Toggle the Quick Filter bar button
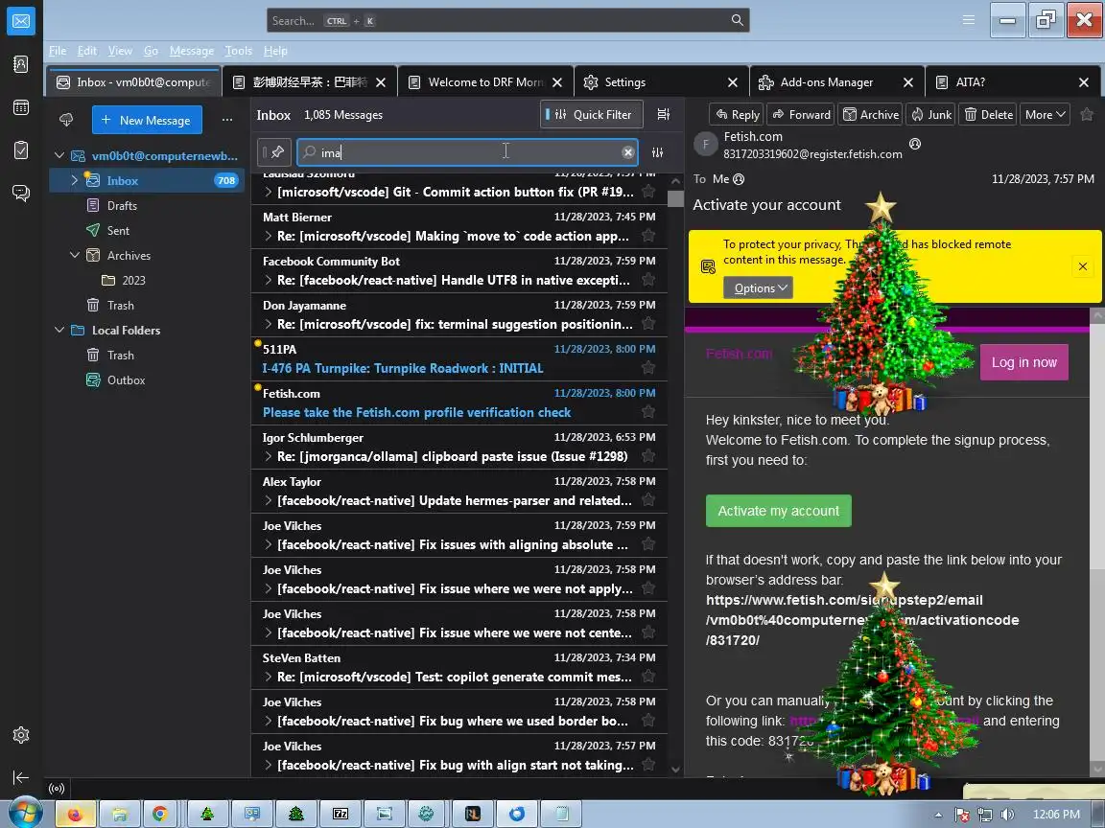The width and height of the screenshot is (1105, 828). 591,114
